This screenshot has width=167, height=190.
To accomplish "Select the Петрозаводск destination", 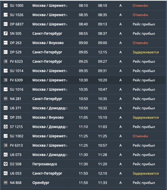I will 45,164.
